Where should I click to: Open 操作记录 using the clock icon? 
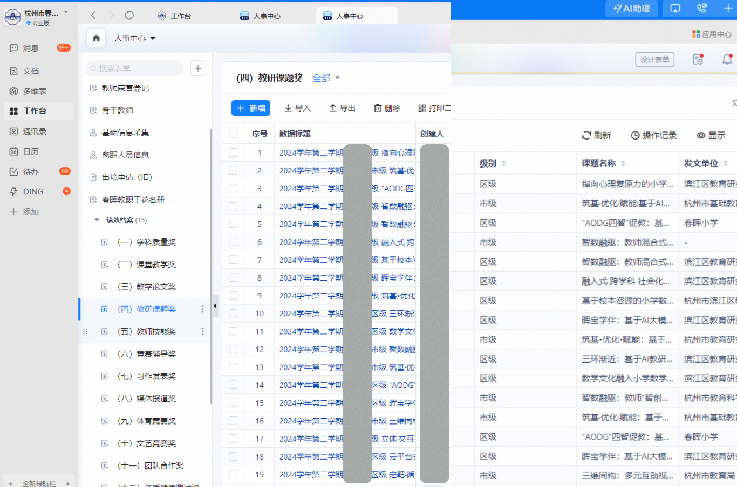click(x=653, y=135)
